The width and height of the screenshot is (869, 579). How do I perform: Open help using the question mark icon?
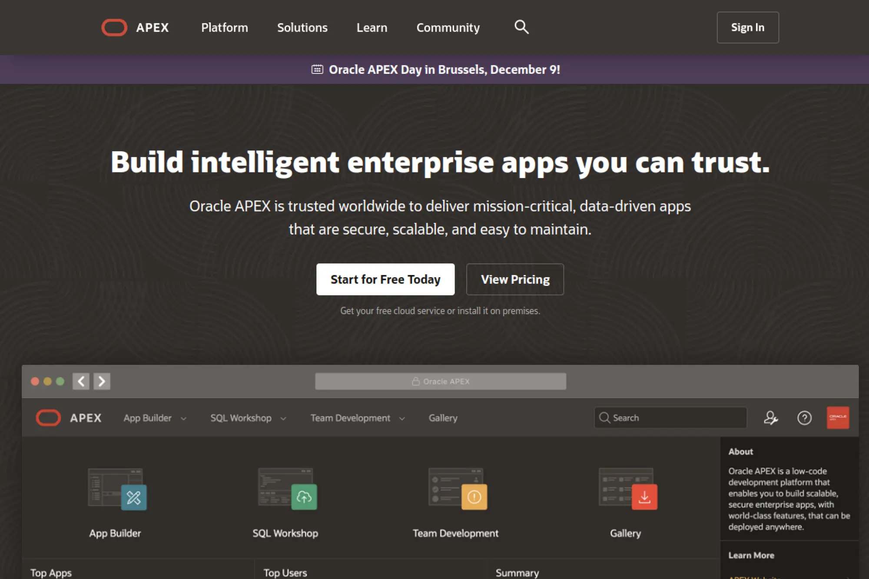(804, 418)
